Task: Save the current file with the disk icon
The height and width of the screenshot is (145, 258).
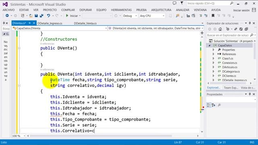Action: 36,16
